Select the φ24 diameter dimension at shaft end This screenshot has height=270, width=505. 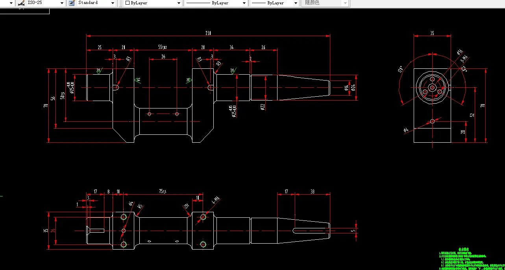(x=353, y=88)
